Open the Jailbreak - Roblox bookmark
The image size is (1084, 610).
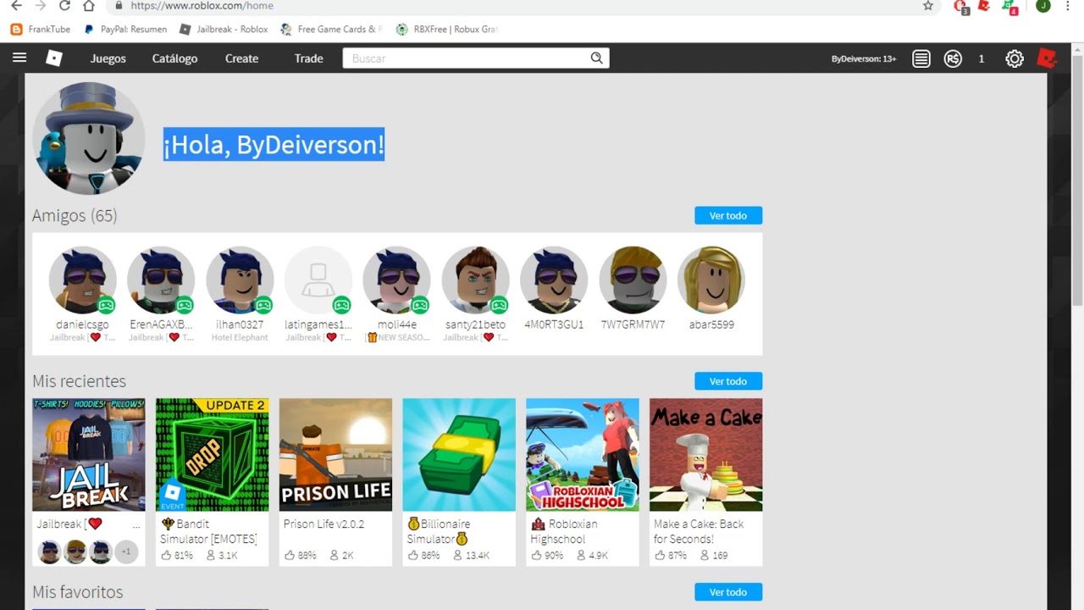point(224,29)
